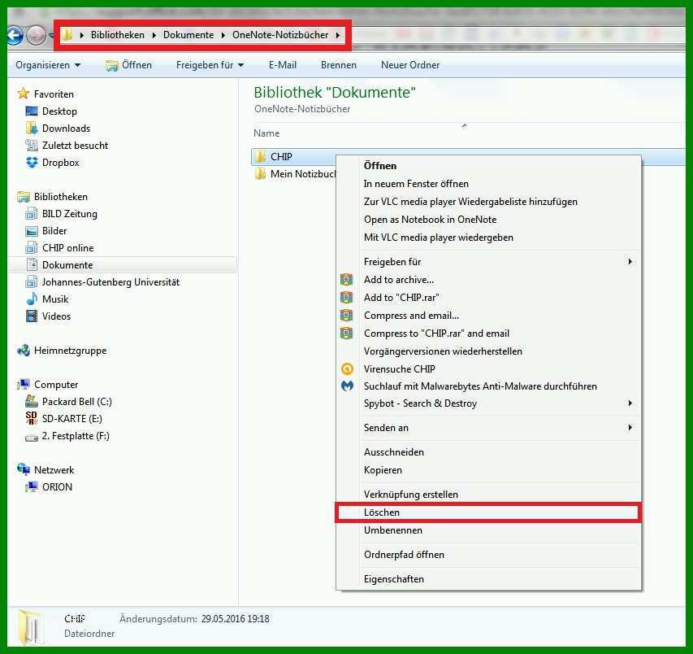Click the SD-KARTE (E:) card icon
Image resolution: width=693 pixels, height=654 pixels.
coord(32,418)
